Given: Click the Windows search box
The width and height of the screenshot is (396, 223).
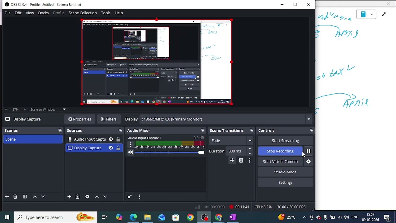Looking at the screenshot, I should pyautogui.click(x=56, y=217).
